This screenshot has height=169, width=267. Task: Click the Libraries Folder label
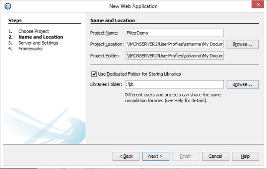click(x=106, y=85)
